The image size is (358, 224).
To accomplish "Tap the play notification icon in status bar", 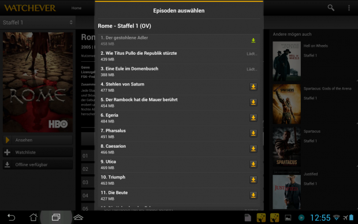I will coord(301,218).
